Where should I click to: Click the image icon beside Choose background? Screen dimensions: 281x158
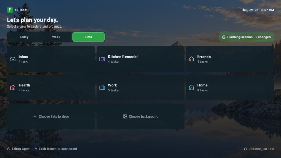(125, 116)
